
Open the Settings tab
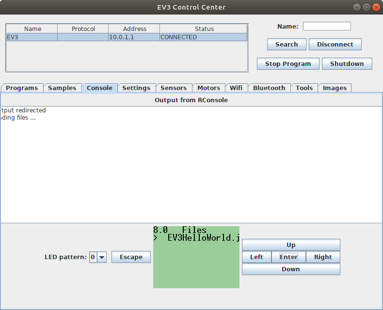[x=136, y=88]
